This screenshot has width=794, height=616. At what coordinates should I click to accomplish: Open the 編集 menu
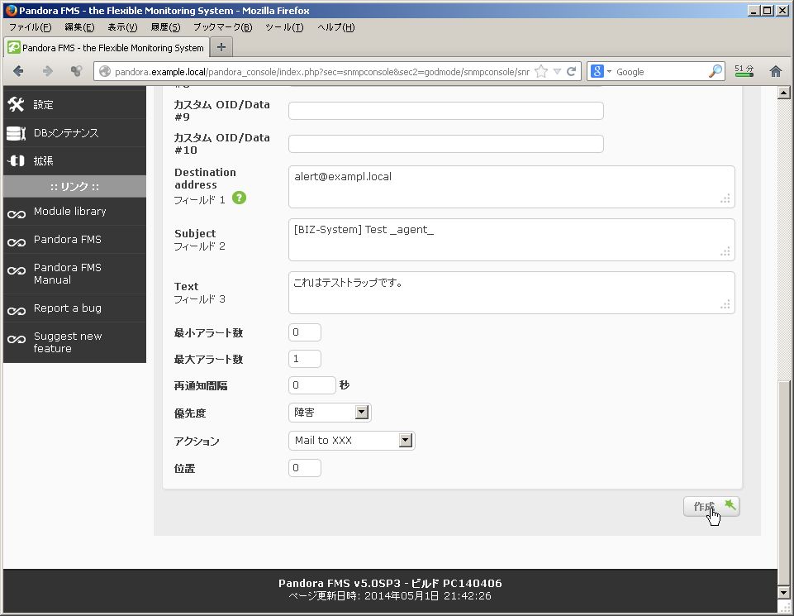pos(79,27)
